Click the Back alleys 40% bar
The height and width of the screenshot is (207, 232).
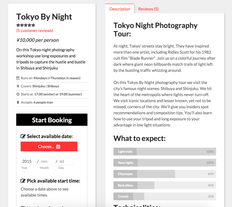pos(165,185)
